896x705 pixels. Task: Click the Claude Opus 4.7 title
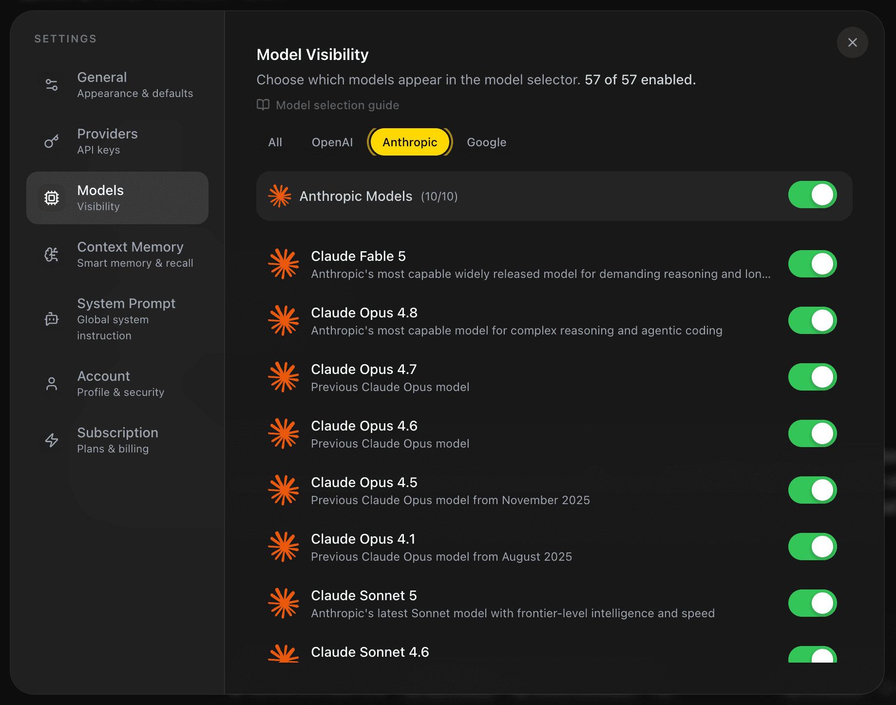[364, 369]
